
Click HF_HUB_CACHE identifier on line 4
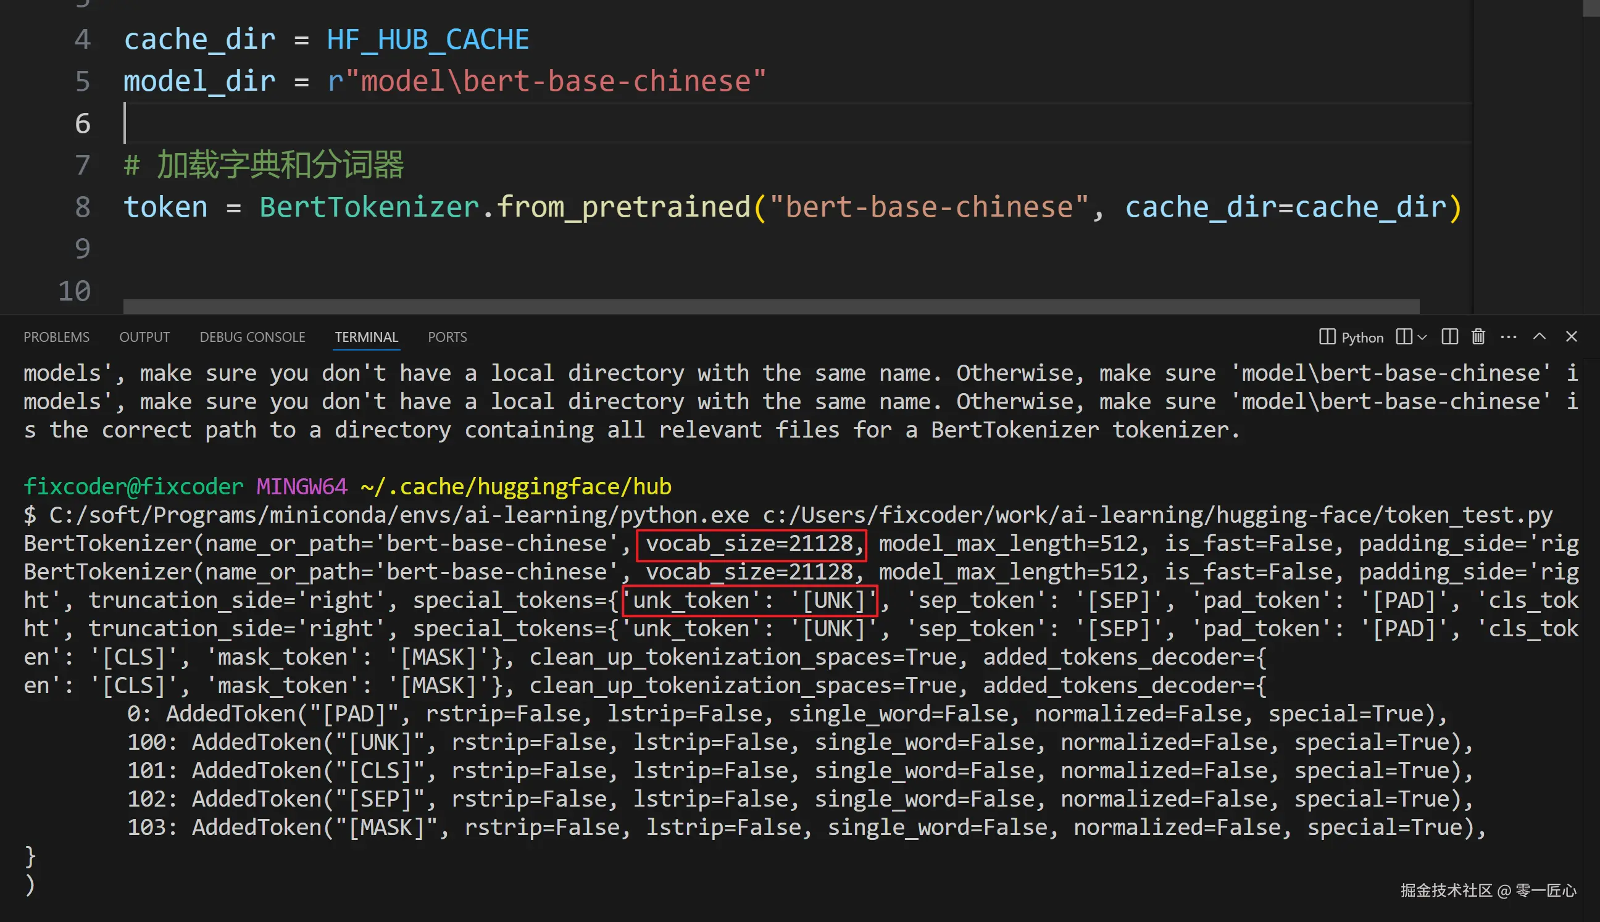click(x=428, y=39)
